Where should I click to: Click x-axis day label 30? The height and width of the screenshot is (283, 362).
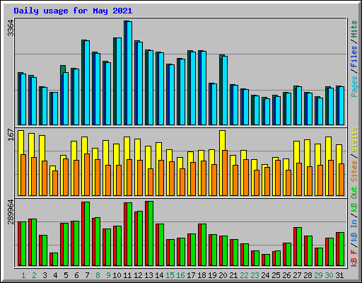pos(329,275)
